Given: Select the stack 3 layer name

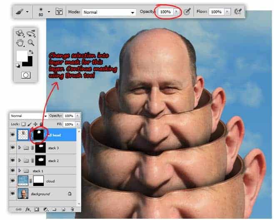Looking at the screenshot, I should click(x=53, y=148).
